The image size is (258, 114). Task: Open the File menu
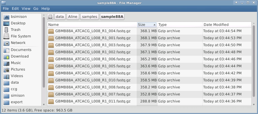click(6, 8)
